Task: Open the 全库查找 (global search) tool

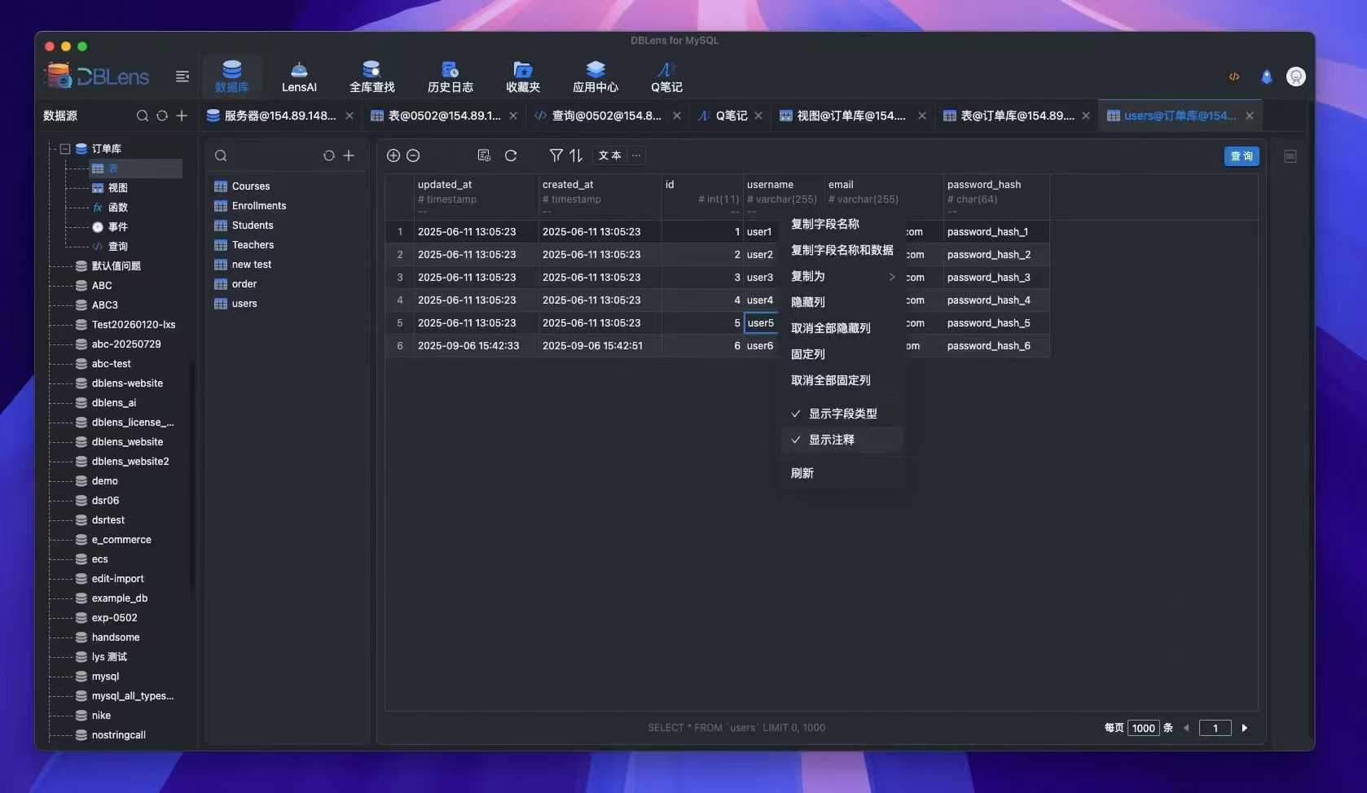Action: [x=371, y=76]
